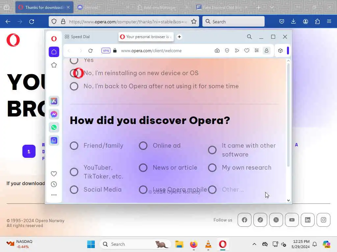Switch to 'Your personal browser' tab
Image resolution: width=337 pixels, height=252 pixels.
click(x=146, y=37)
